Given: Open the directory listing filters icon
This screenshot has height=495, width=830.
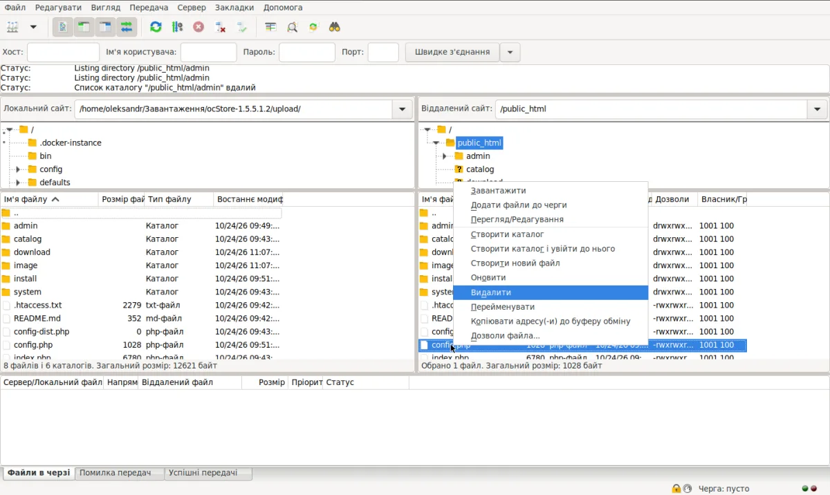Looking at the screenshot, I should (270, 27).
